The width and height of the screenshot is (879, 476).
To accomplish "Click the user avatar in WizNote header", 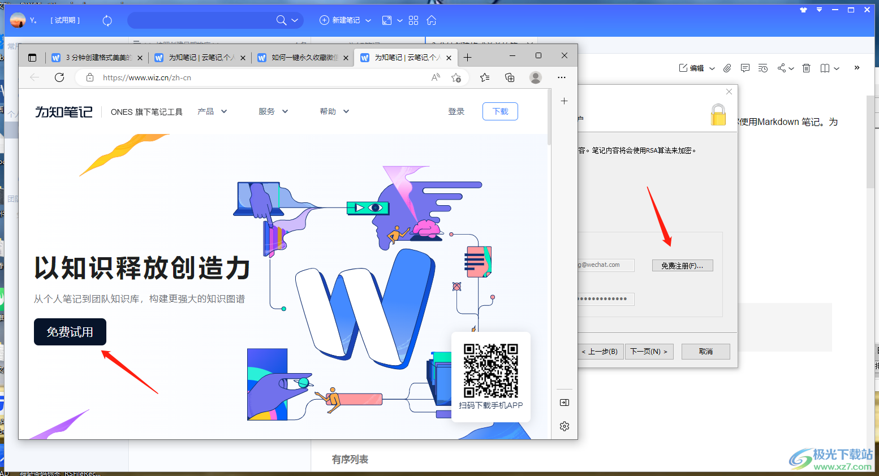I will (18, 20).
